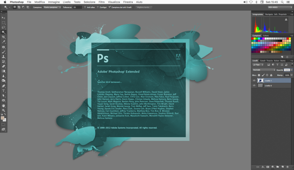Open the Immagine menu
Viewport: 294px width, 170px height.
[54, 2]
